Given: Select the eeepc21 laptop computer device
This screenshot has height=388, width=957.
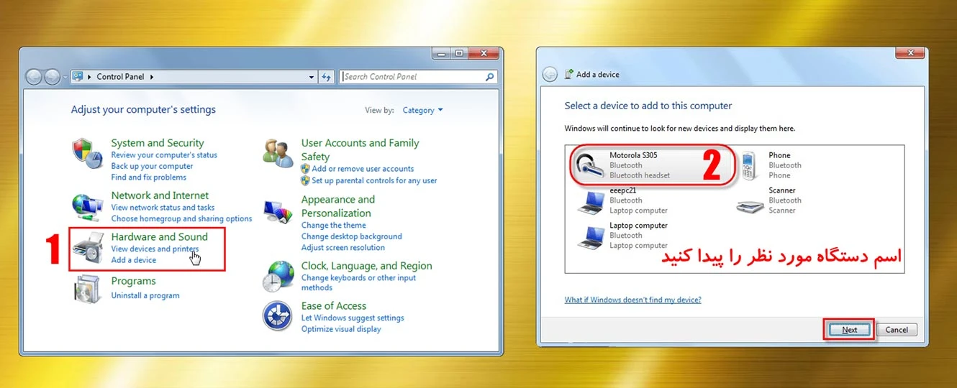Looking at the screenshot, I should [625, 200].
